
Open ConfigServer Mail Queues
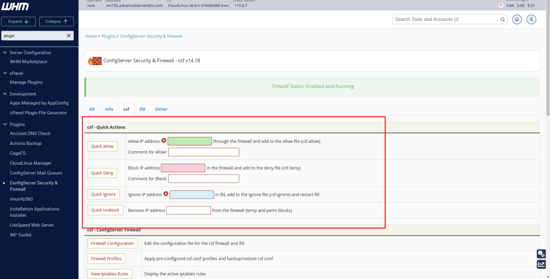coord(36,173)
